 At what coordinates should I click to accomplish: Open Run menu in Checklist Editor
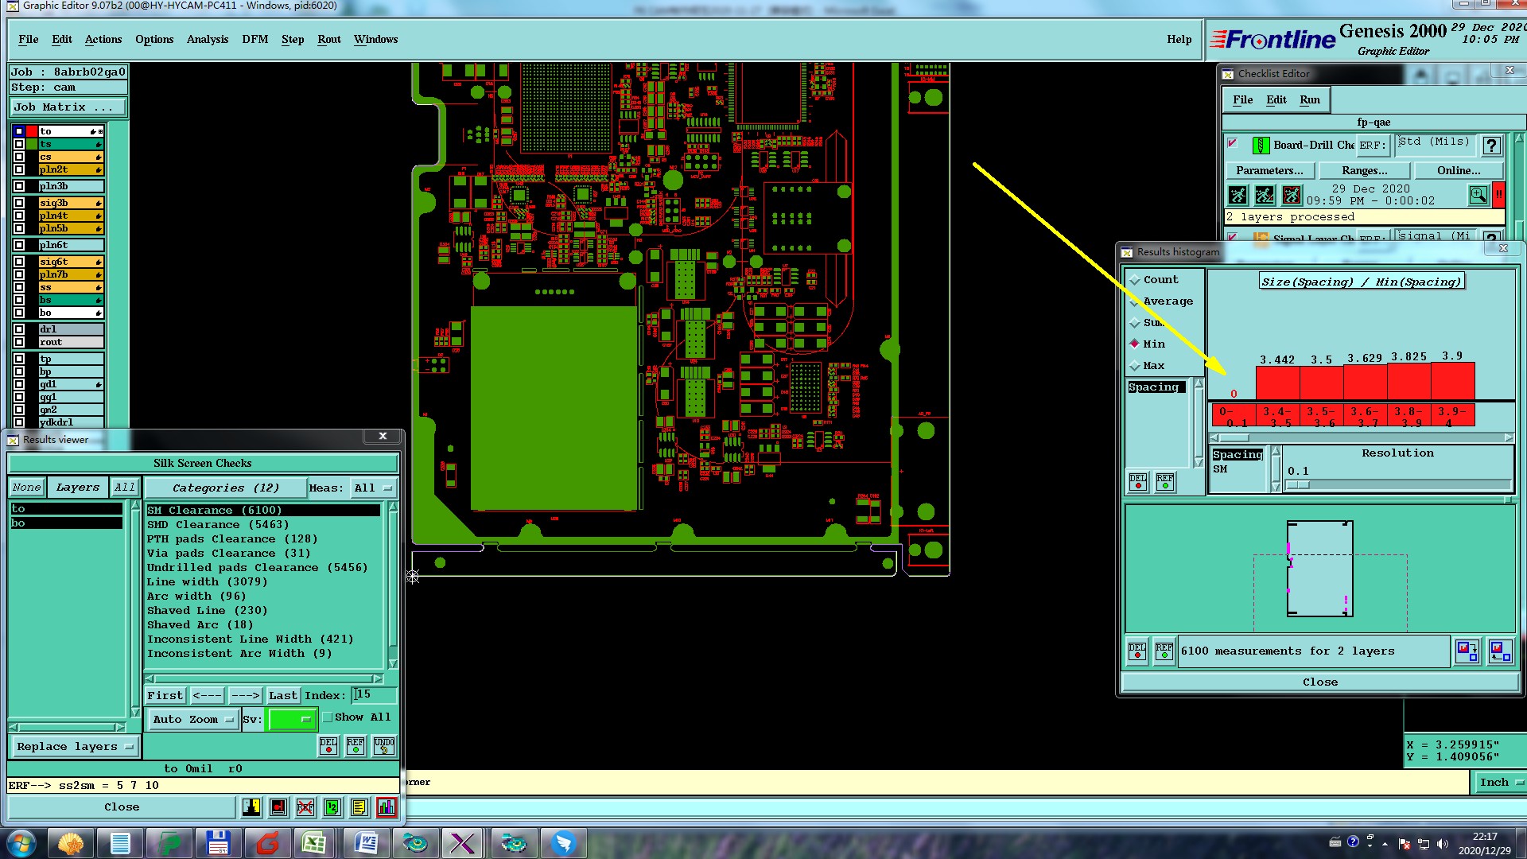1310,99
